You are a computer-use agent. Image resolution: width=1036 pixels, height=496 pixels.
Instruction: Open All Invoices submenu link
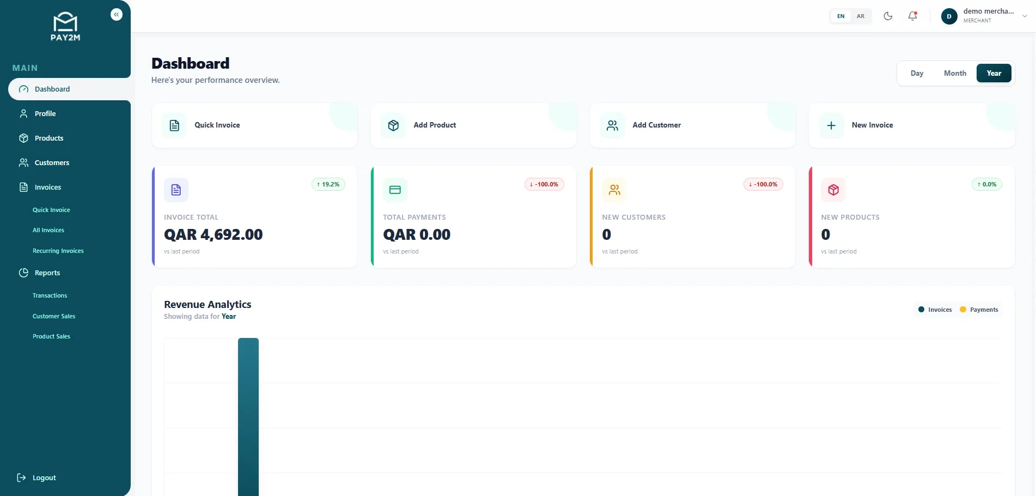[x=48, y=230]
